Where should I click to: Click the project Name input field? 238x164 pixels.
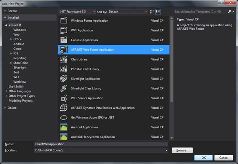(101, 144)
